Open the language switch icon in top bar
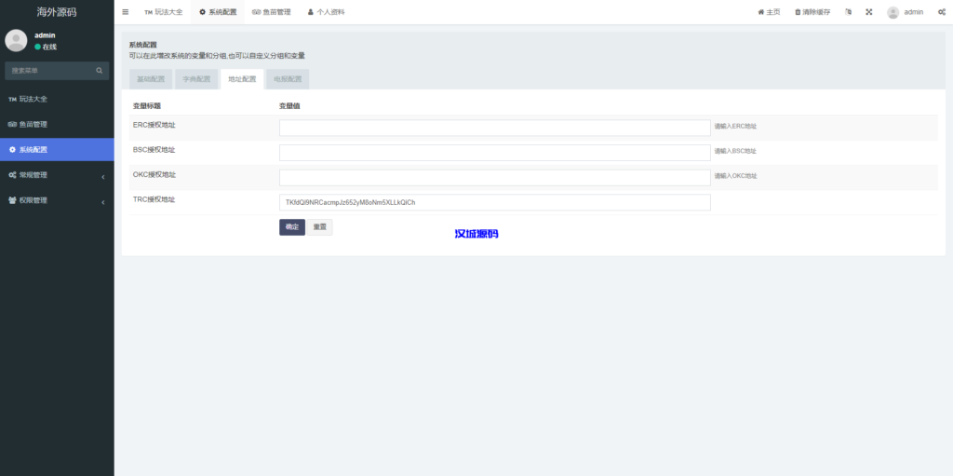This screenshot has height=476, width=953. (x=849, y=11)
